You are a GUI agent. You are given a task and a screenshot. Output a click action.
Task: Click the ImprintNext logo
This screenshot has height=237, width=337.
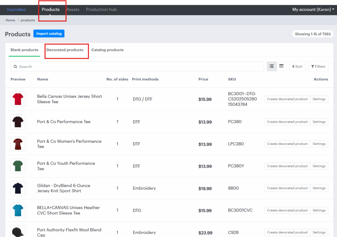point(16,10)
